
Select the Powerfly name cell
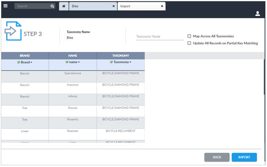click(73, 123)
